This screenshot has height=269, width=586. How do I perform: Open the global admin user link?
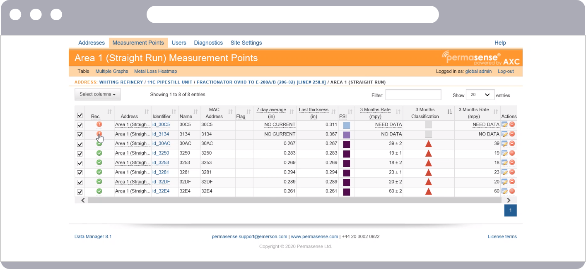pyautogui.click(x=478, y=71)
